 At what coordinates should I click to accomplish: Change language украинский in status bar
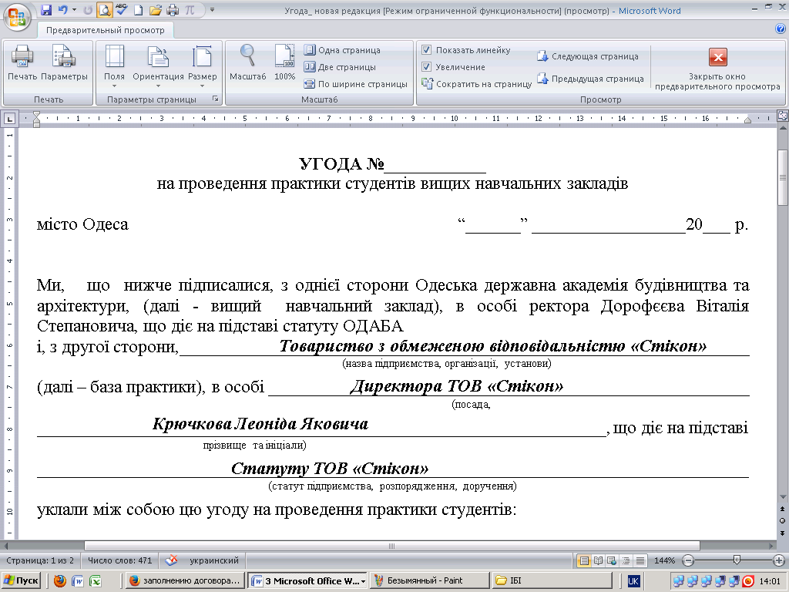tap(214, 560)
